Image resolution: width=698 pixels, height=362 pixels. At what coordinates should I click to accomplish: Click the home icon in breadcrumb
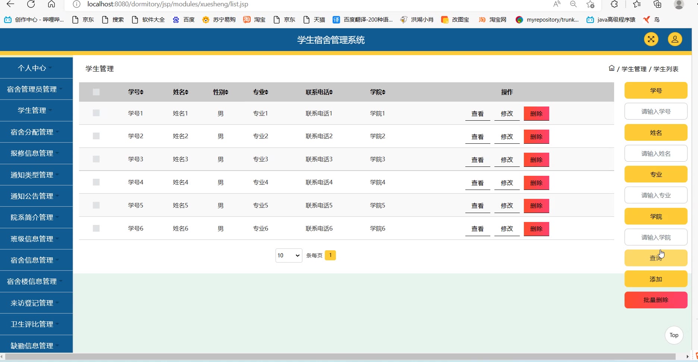point(611,69)
